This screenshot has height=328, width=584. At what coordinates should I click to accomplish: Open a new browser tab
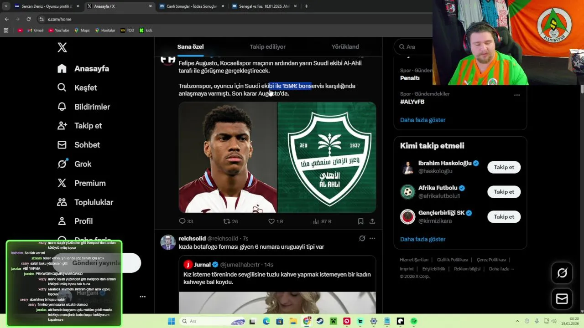(x=306, y=6)
